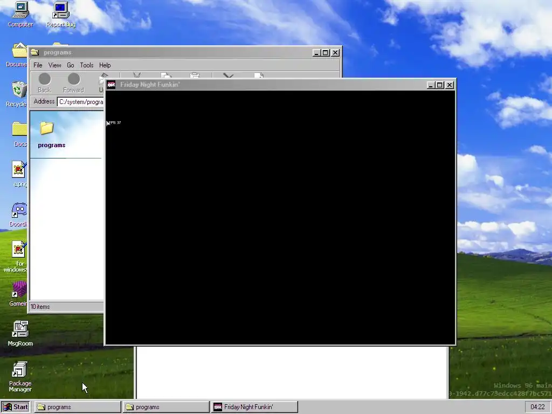Click the X Delete icon in programs toolbar

pyautogui.click(x=228, y=75)
